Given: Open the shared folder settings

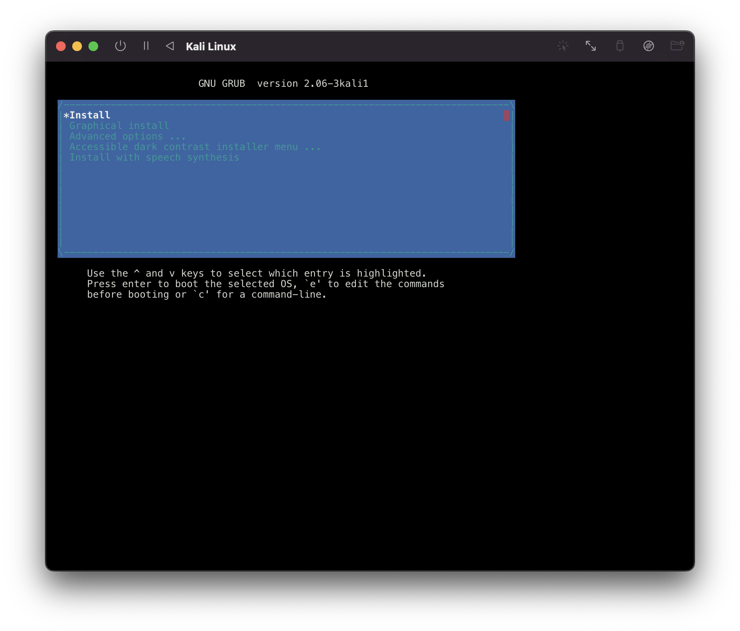Looking at the screenshot, I should click(x=677, y=46).
